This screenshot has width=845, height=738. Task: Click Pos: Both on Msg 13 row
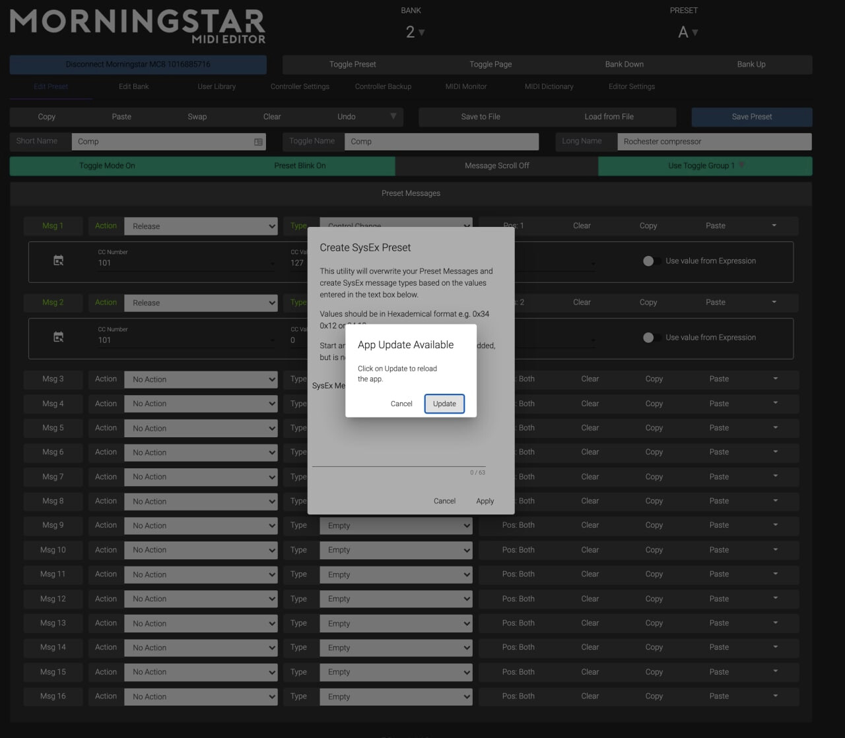point(518,623)
